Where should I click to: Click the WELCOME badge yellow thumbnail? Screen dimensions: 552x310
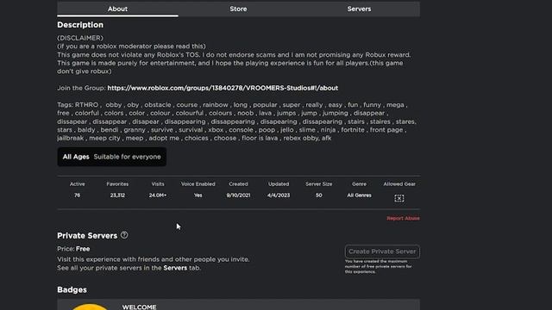(90, 307)
